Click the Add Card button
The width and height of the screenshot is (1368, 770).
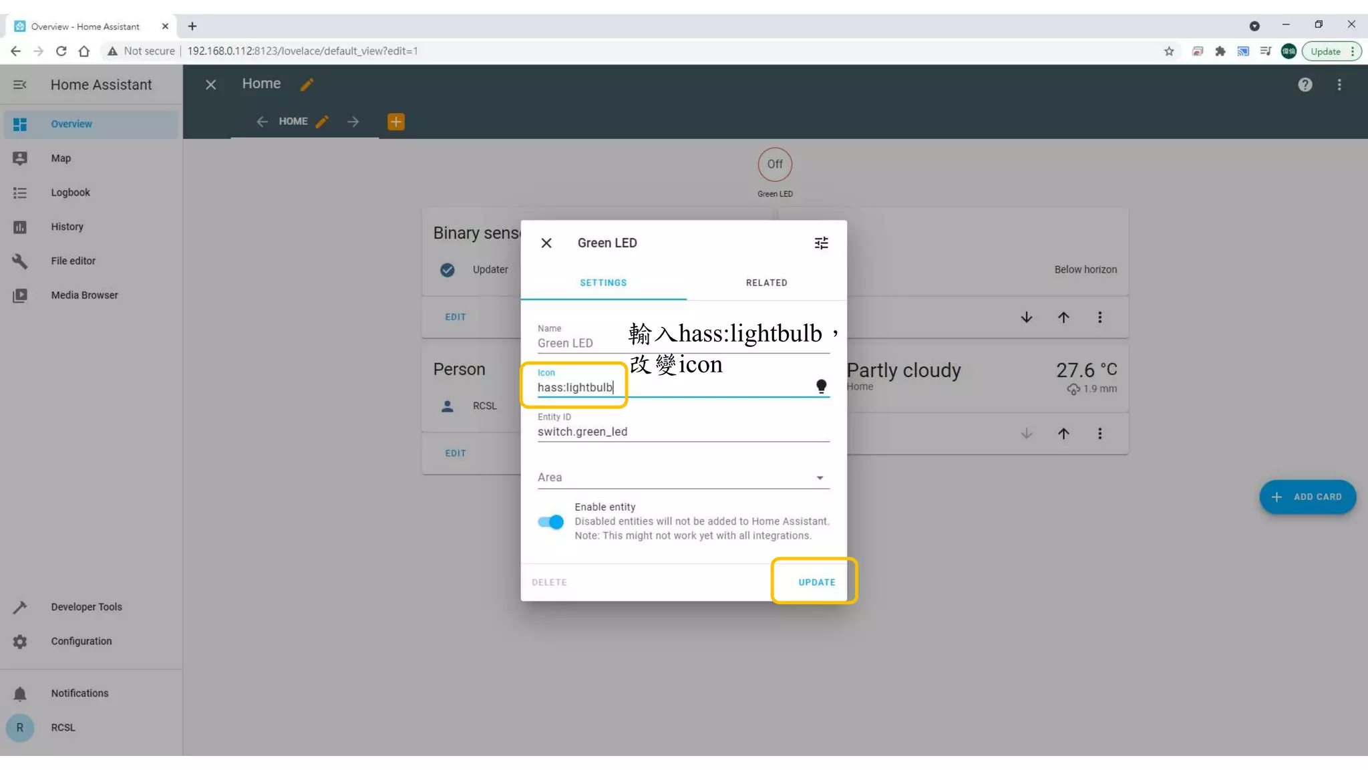[1307, 497]
